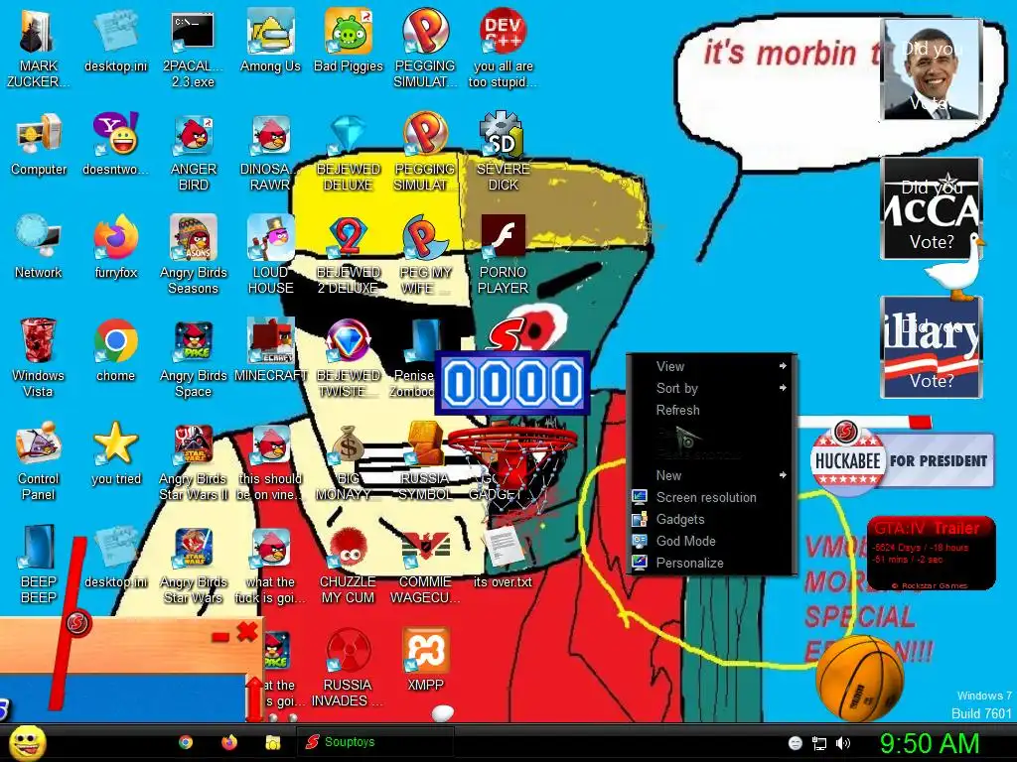The width and height of the screenshot is (1017, 762).
Task: Open the network tray icon
Action: point(819,743)
